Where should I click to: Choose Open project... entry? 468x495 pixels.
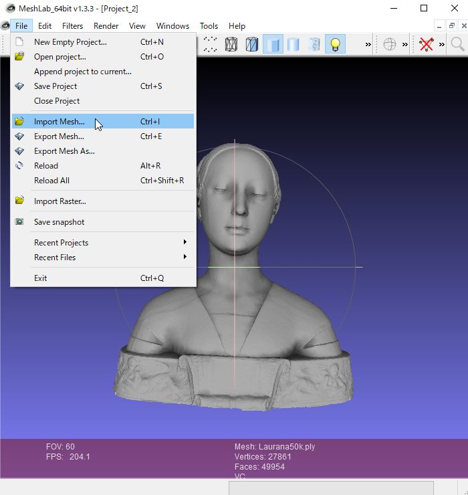[103, 57]
